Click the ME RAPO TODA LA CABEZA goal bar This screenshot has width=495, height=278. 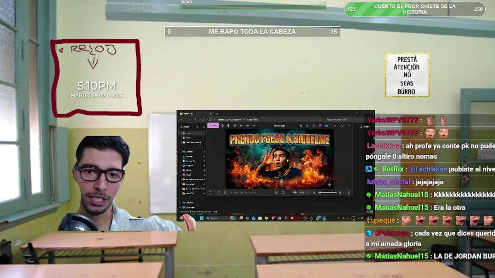click(252, 32)
